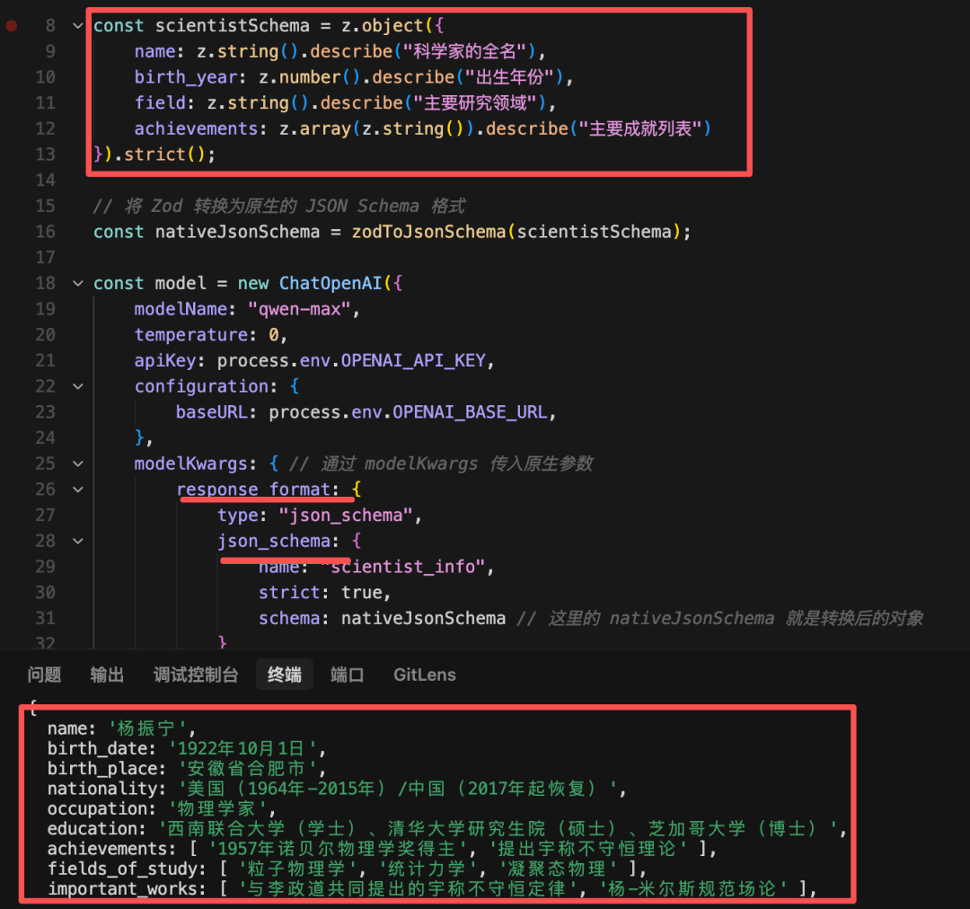Viewport: 970px width, 909px height.
Task: Select the 终端 tab
Action: tap(285, 675)
